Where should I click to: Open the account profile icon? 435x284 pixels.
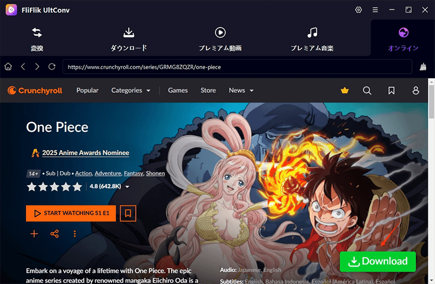[415, 90]
